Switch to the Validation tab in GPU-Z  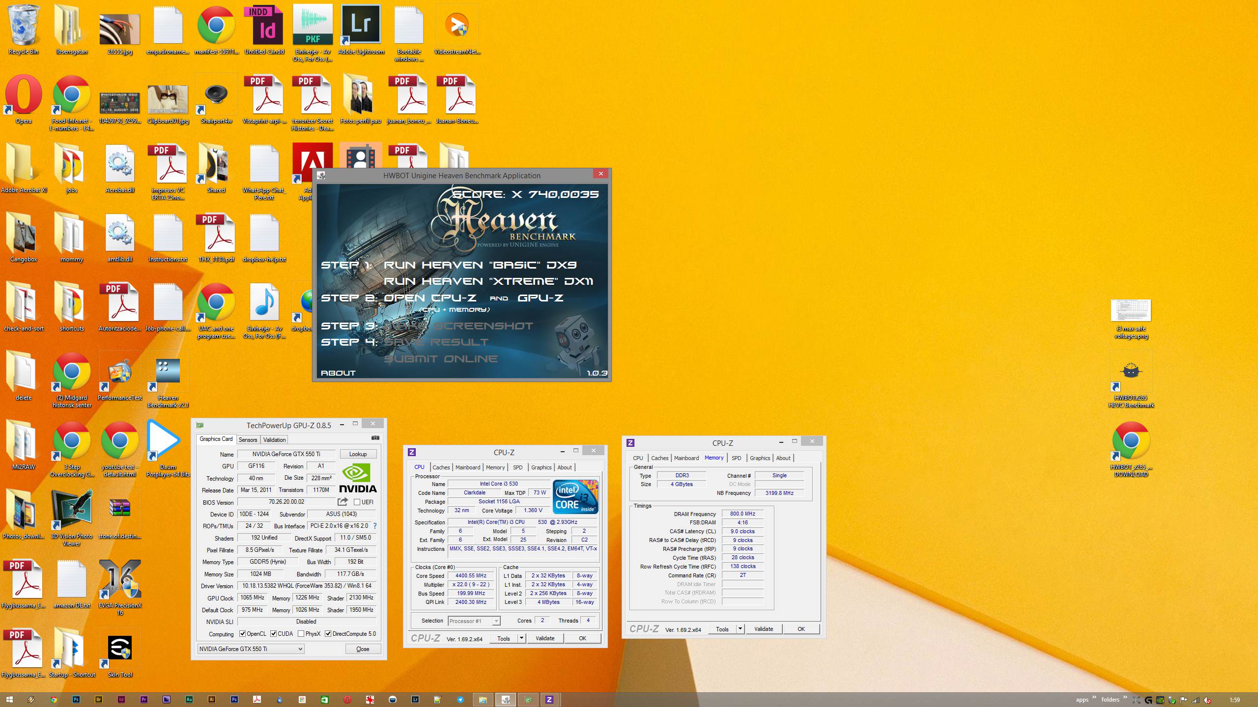pyautogui.click(x=274, y=439)
